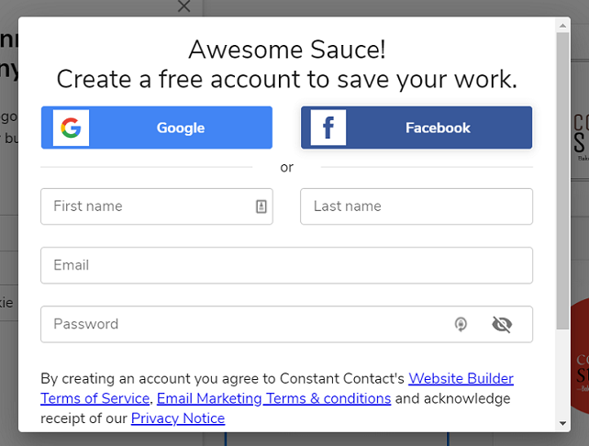Toggle password visibility eye icon

tap(502, 324)
